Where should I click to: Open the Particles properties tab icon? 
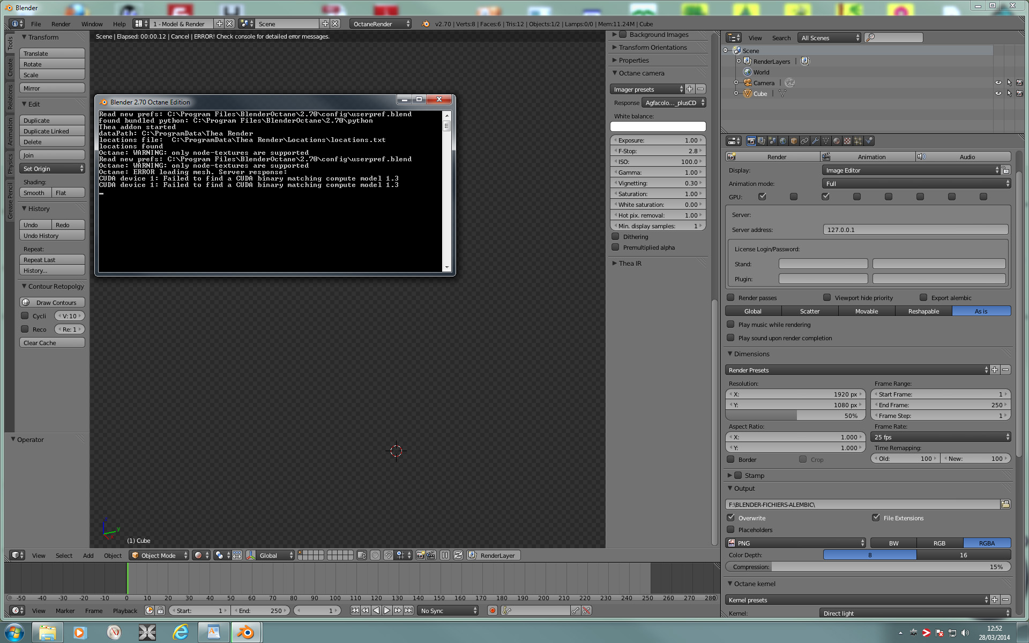coord(858,141)
